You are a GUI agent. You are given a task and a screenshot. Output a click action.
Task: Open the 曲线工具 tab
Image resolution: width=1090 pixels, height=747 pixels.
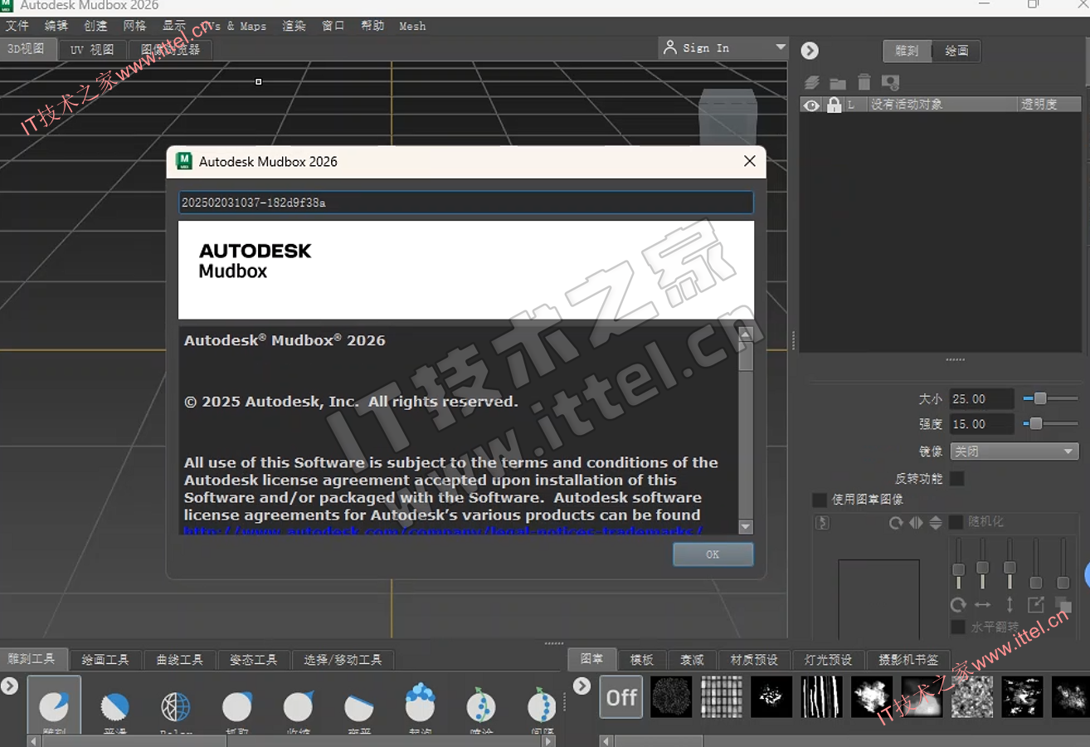[179, 660]
